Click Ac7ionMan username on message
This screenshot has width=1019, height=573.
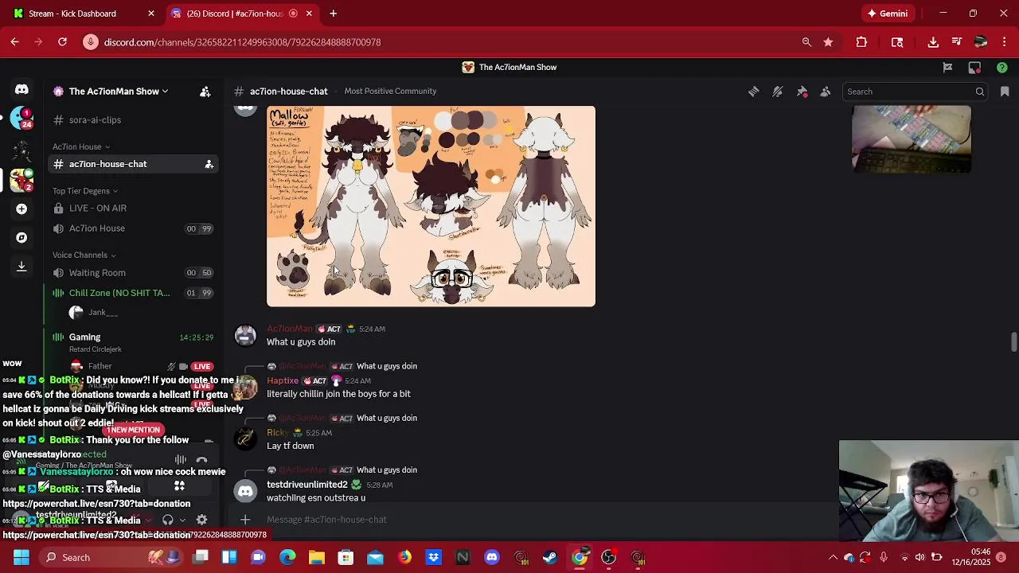290,329
